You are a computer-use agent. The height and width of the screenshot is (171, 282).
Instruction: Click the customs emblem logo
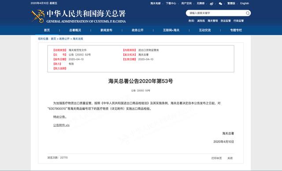coord(38,16)
